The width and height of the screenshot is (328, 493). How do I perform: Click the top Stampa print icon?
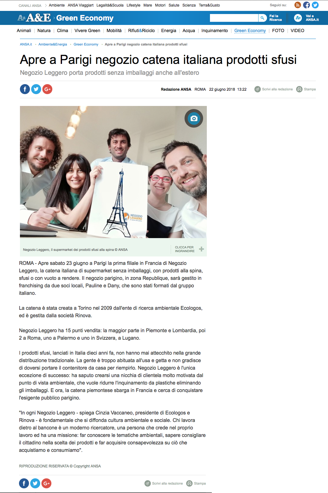tap(299, 89)
